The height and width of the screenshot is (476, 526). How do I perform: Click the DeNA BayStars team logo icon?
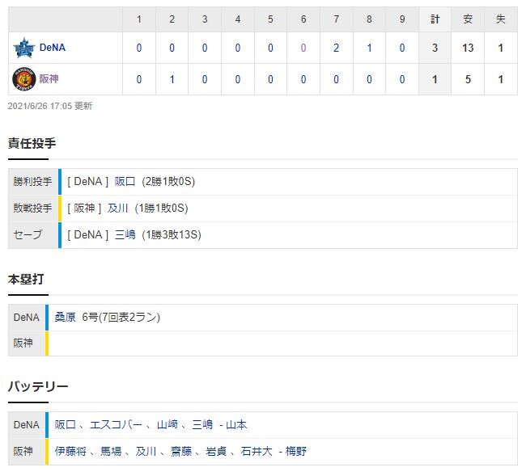[x=23, y=48]
